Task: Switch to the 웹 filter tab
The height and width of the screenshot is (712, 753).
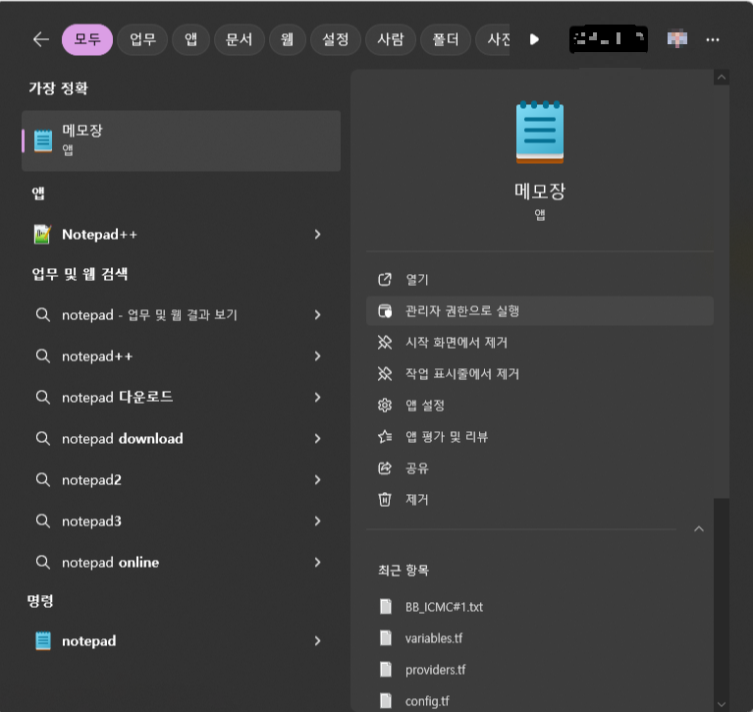Action: [x=288, y=39]
